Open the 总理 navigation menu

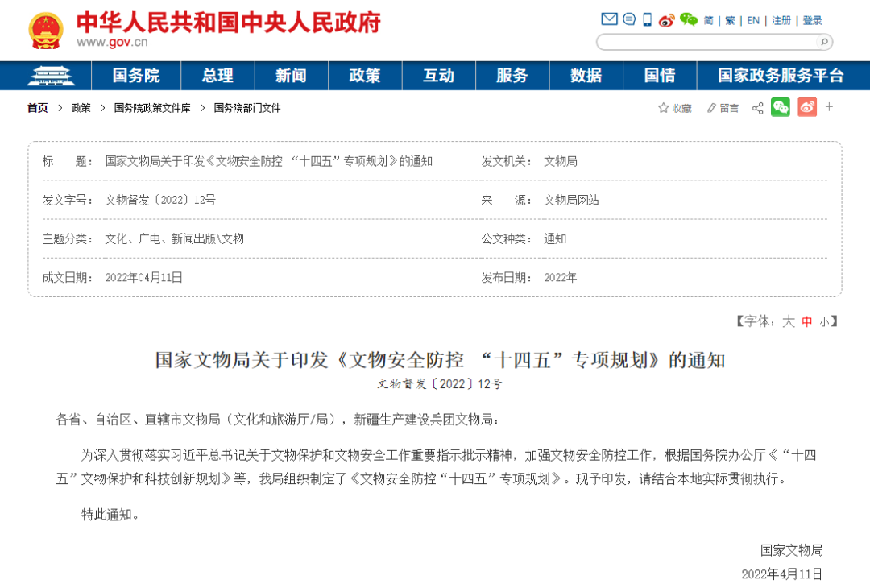(x=217, y=76)
